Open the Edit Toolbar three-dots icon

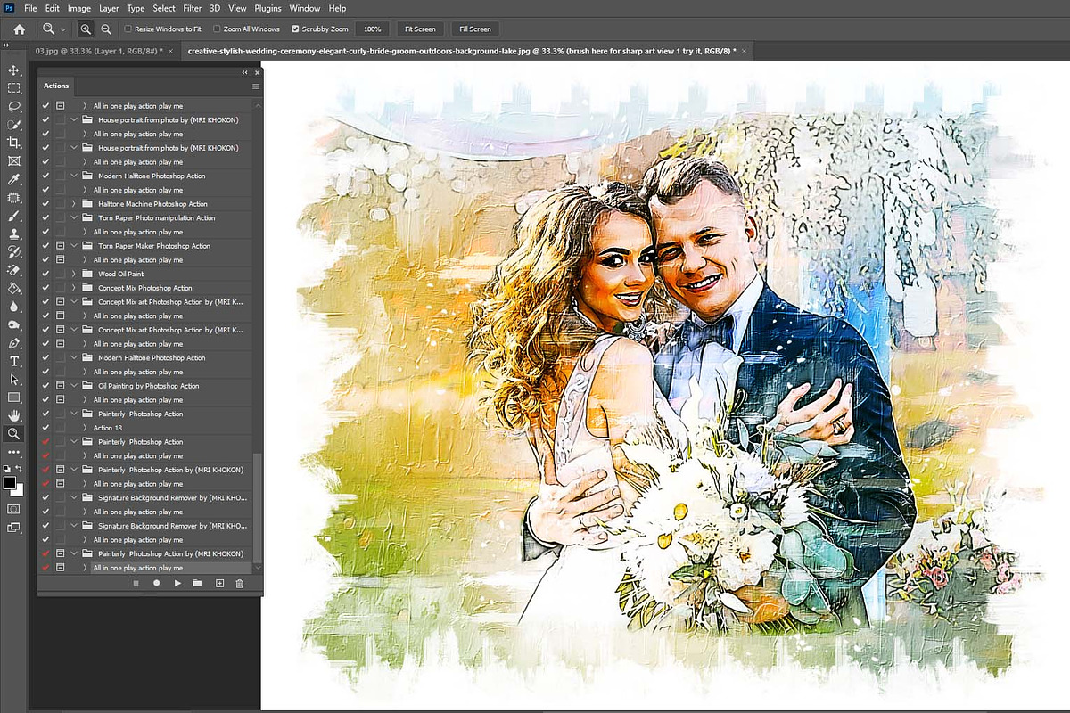pos(13,453)
